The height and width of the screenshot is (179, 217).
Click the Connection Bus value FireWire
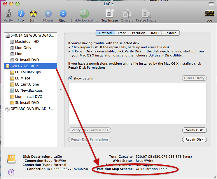click(60, 161)
